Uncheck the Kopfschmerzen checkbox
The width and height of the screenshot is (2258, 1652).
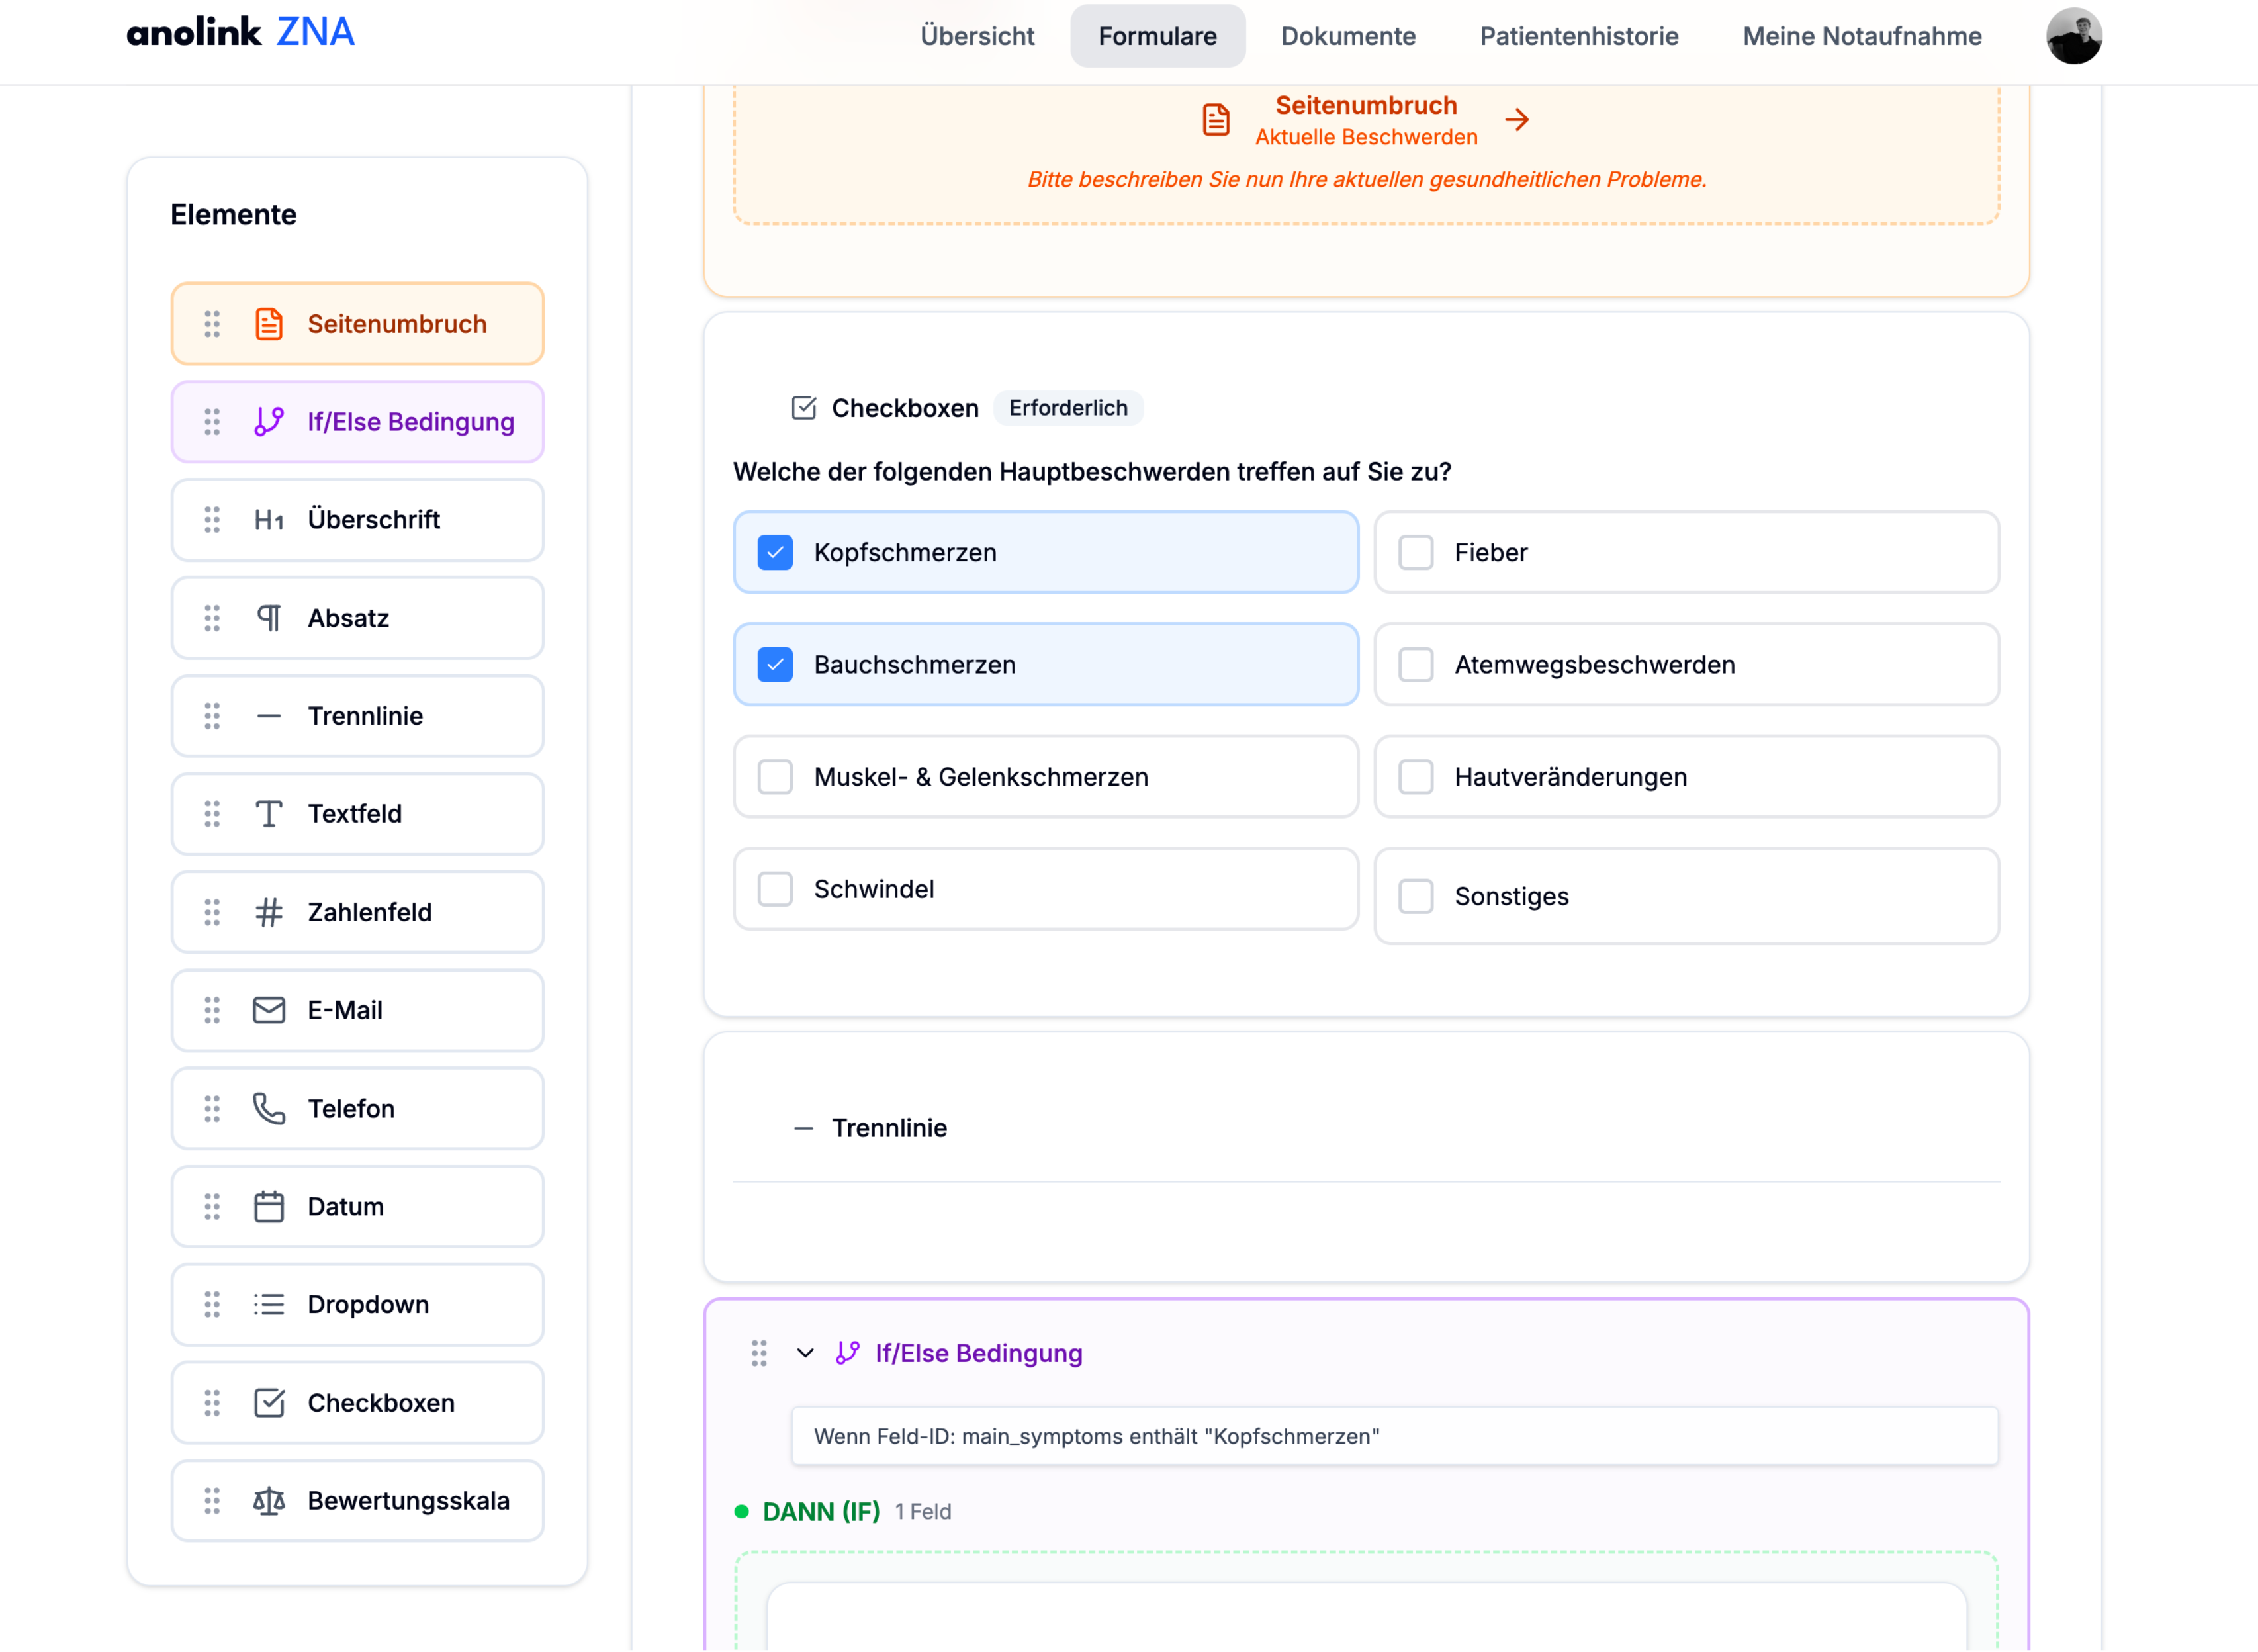(775, 553)
